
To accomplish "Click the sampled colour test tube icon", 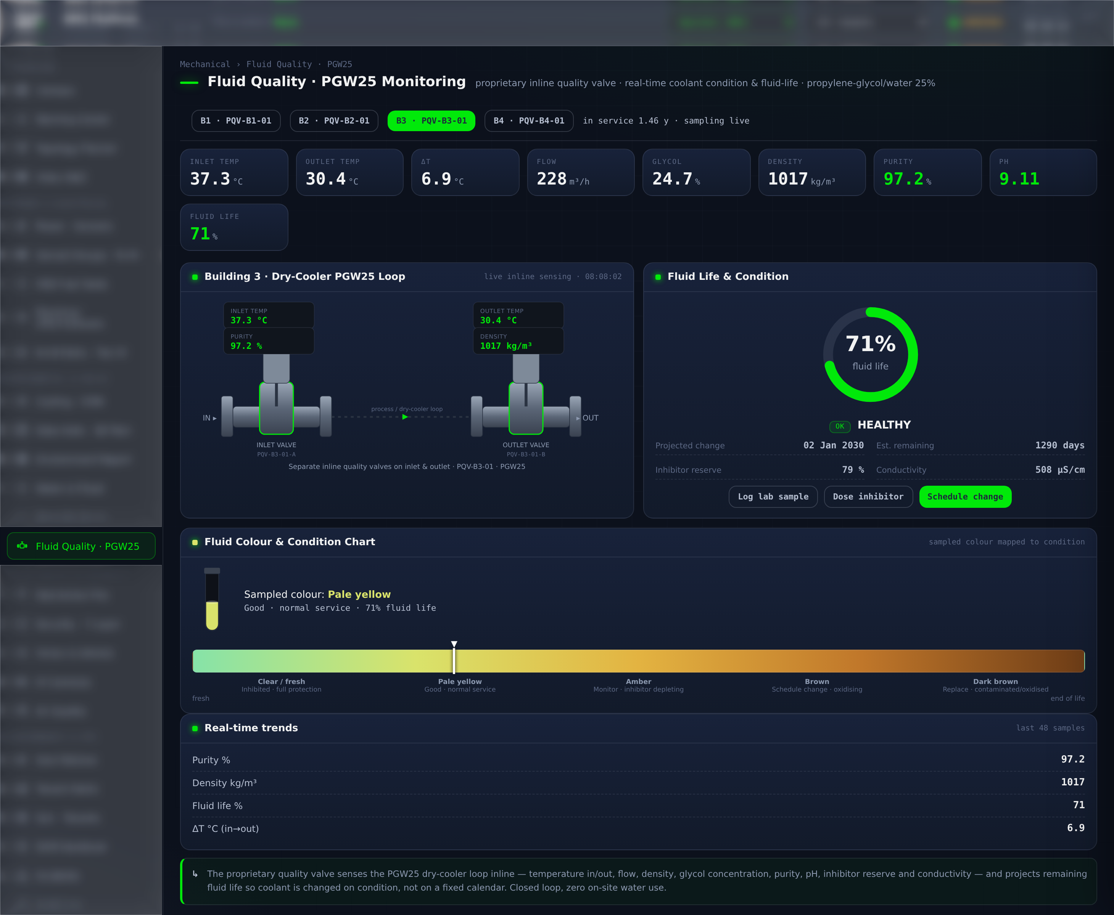I will (x=212, y=599).
